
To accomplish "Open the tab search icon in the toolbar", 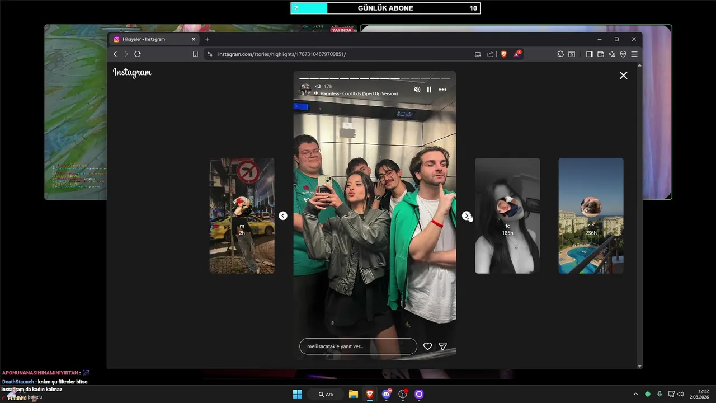I will [x=572, y=54].
